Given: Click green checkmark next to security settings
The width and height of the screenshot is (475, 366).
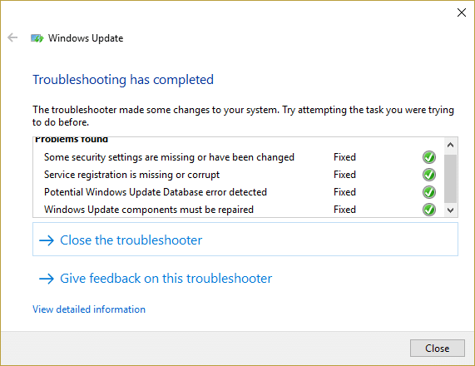Looking at the screenshot, I should (x=429, y=157).
